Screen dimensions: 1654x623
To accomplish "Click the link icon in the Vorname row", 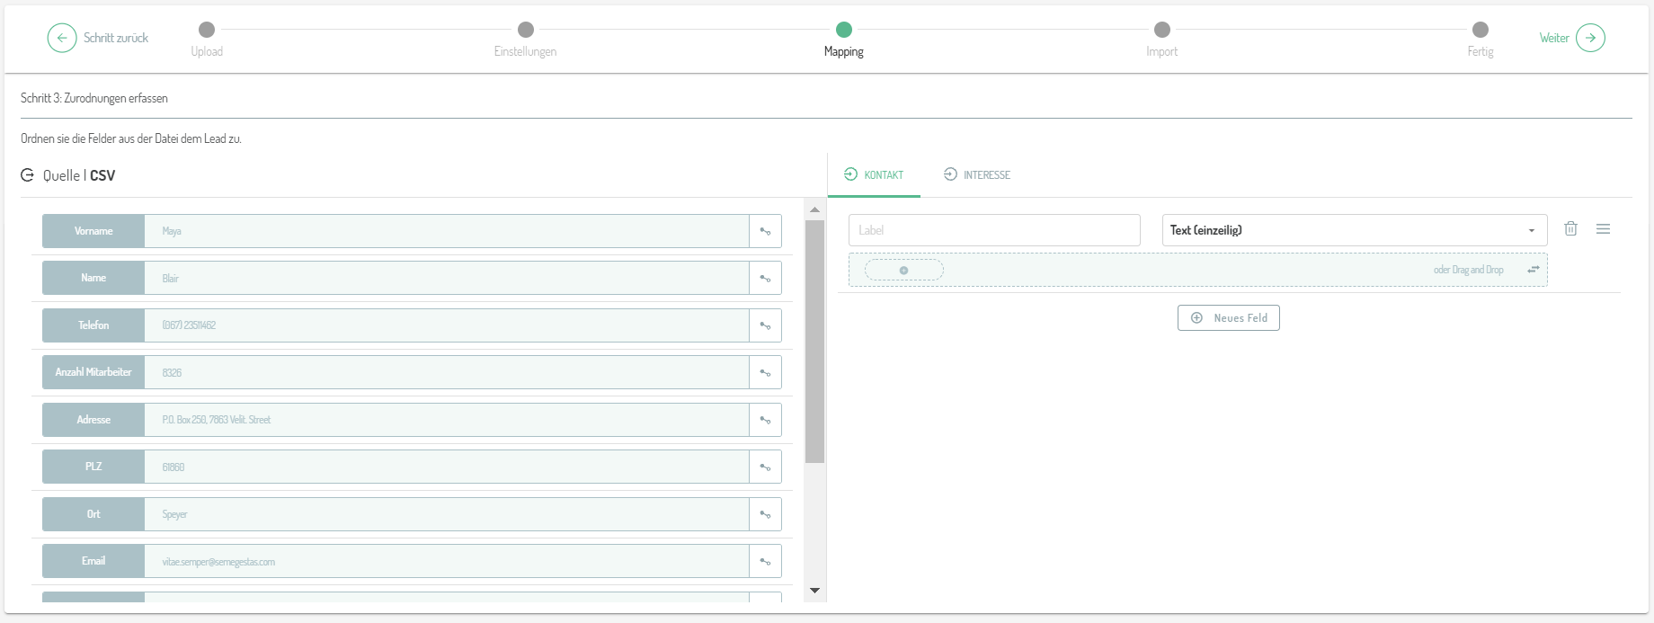I will click(765, 231).
